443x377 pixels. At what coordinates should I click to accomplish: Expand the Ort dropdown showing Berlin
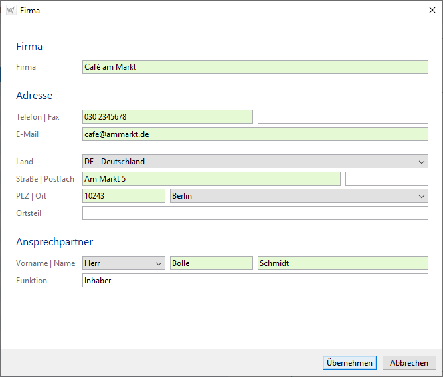(299, 196)
